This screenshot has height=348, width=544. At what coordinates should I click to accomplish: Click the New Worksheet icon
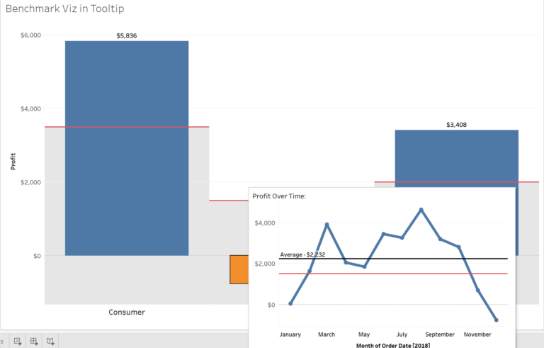click(x=18, y=341)
